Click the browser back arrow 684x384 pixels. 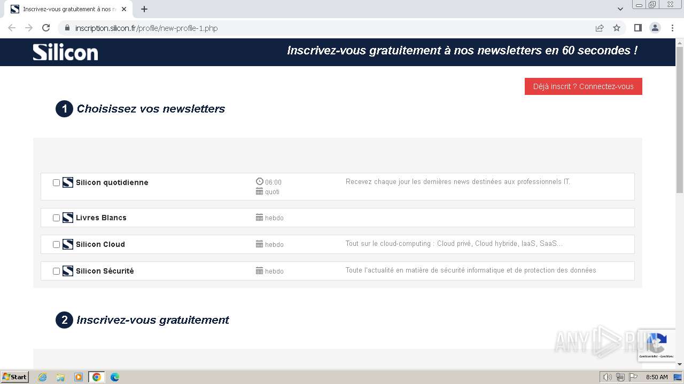(12, 28)
